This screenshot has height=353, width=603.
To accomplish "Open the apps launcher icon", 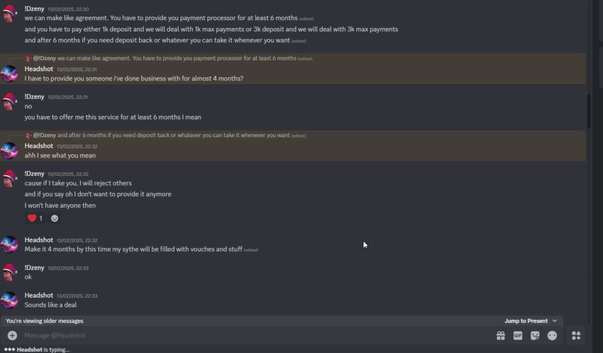I will click(576, 336).
